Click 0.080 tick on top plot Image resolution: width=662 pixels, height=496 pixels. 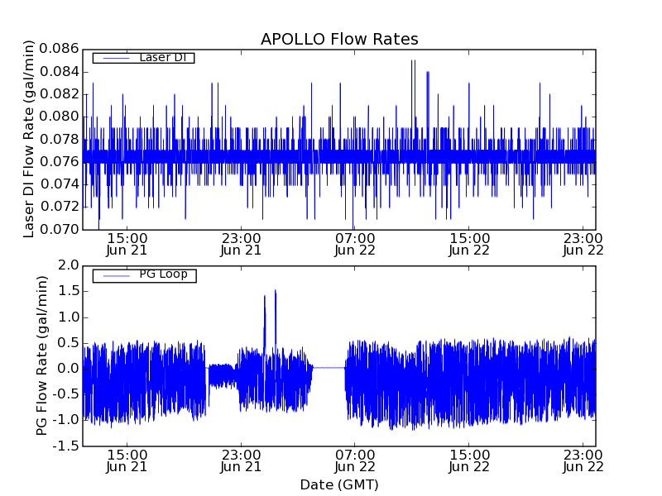[x=59, y=117]
